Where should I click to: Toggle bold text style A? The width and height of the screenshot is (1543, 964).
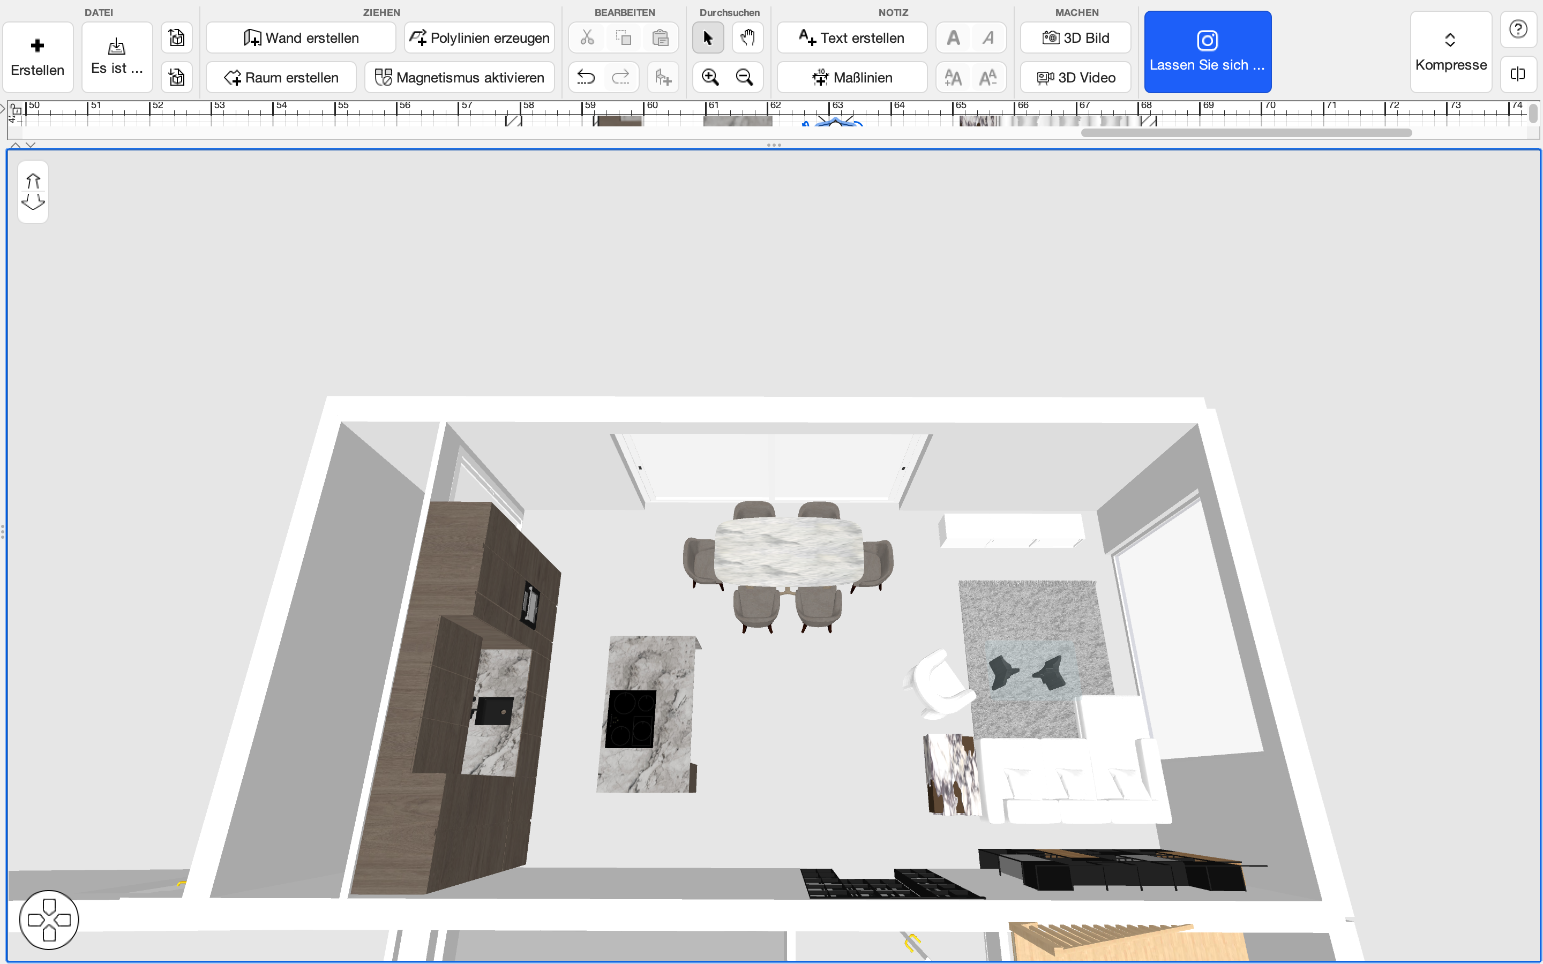[x=953, y=37]
